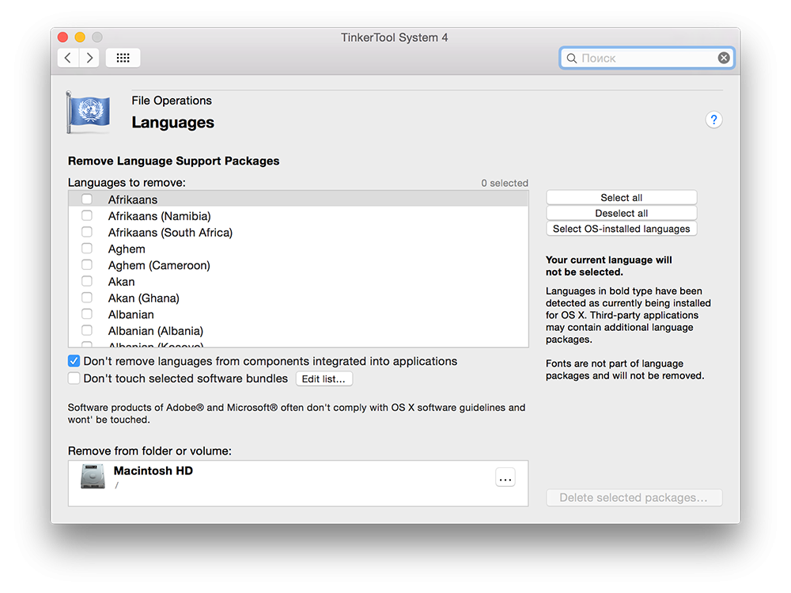Image resolution: width=791 pixels, height=593 pixels.
Task: Minimize the TinkerTool System window
Action: [x=80, y=37]
